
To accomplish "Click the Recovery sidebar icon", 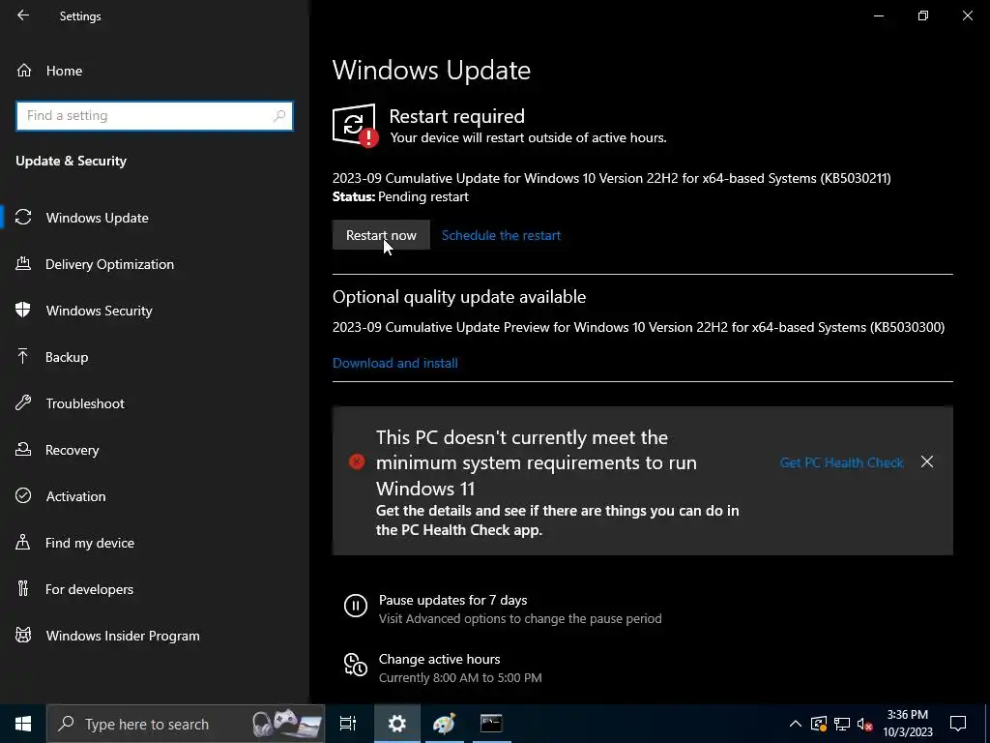I will (23, 449).
